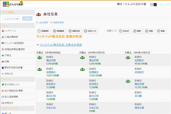Open 岩倉正和 in the 2014年12月31日 column
The image size is (171, 114).
coord(94,108)
